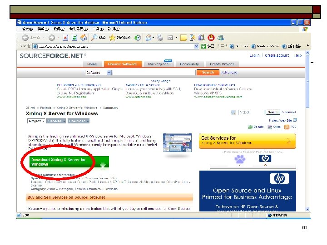
Task: Click the green Go arrow icon
Action: [x=203, y=46]
